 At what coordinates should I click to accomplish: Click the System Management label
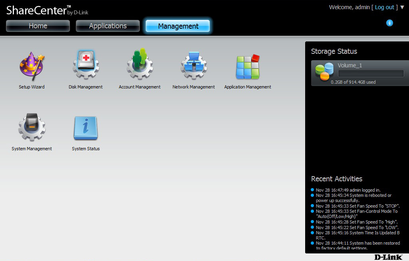pos(32,149)
